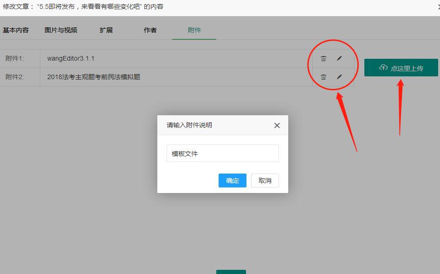Close the 修改文章 window at top right
Viewport: 440px width, 274px height.
437,7
